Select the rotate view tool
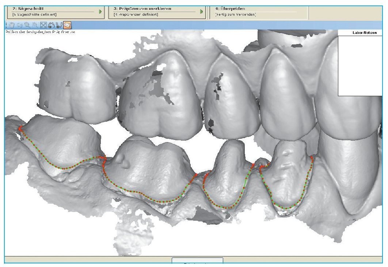 point(20,25)
